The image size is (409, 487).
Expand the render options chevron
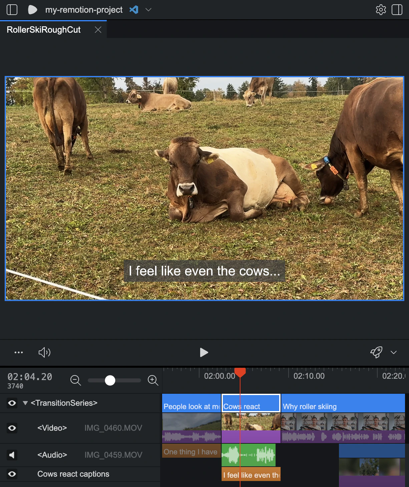(x=394, y=352)
